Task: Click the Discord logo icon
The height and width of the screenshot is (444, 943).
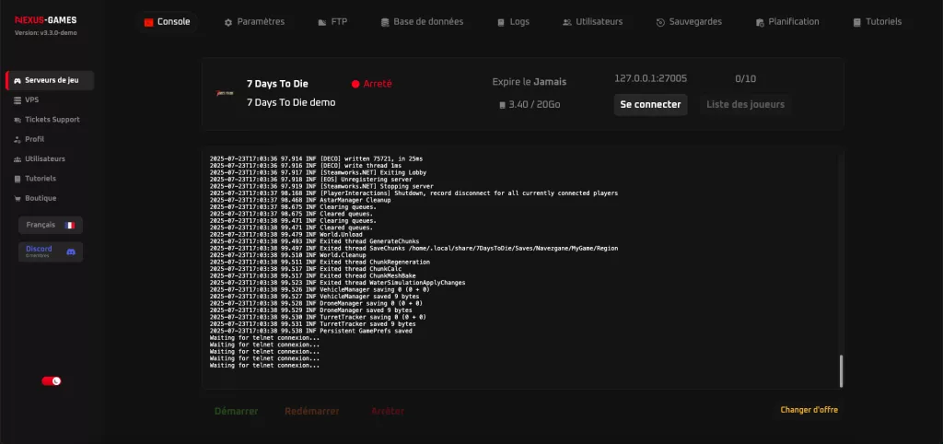Action: click(70, 251)
